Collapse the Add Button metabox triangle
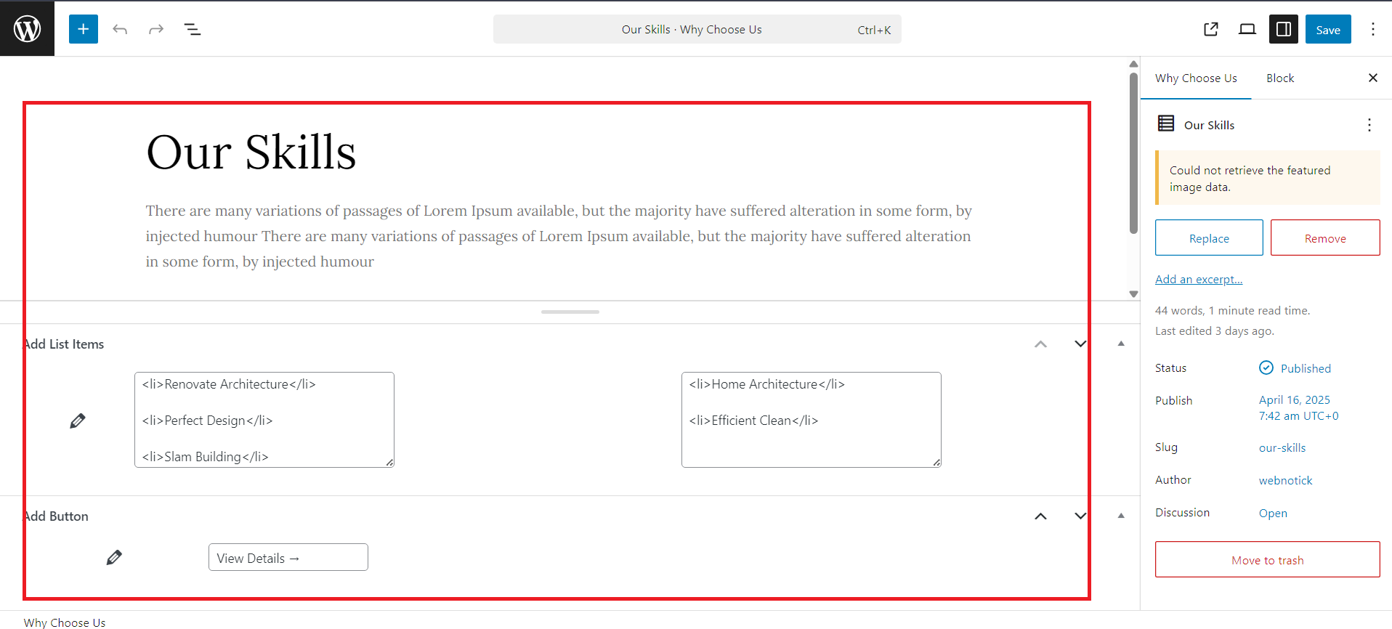1392x629 pixels. [x=1121, y=516]
